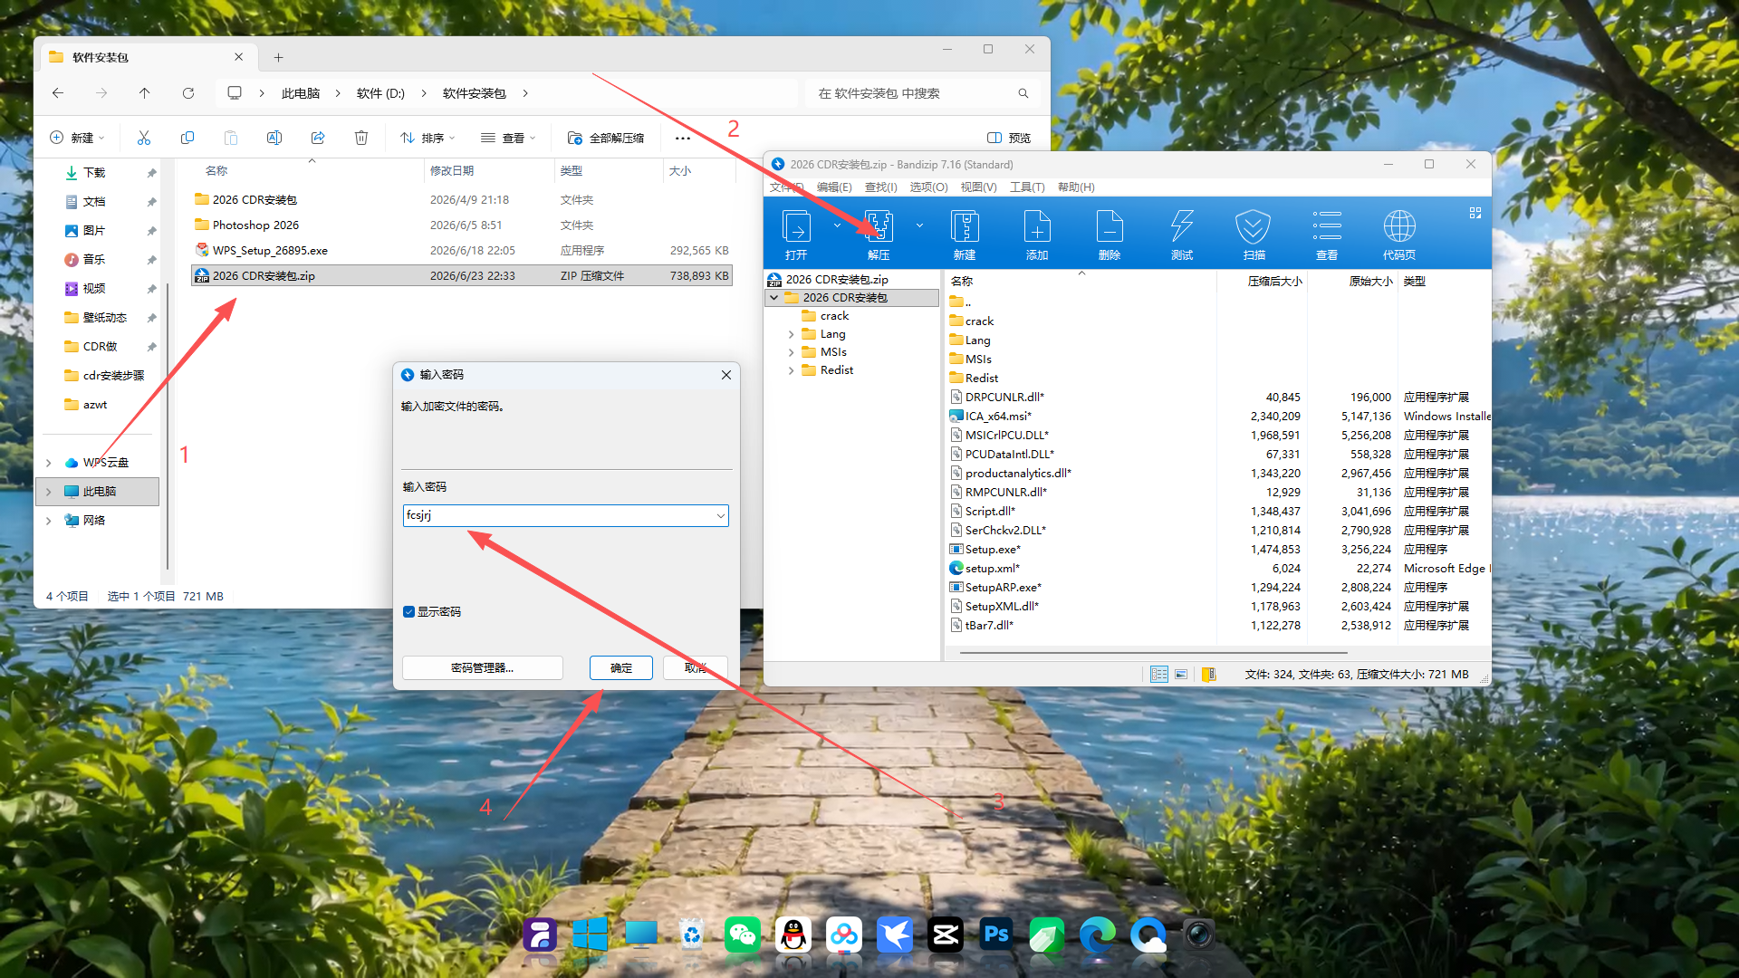The image size is (1739, 978).
Task: Add a new Explorer tab with plus button
Action: (278, 57)
